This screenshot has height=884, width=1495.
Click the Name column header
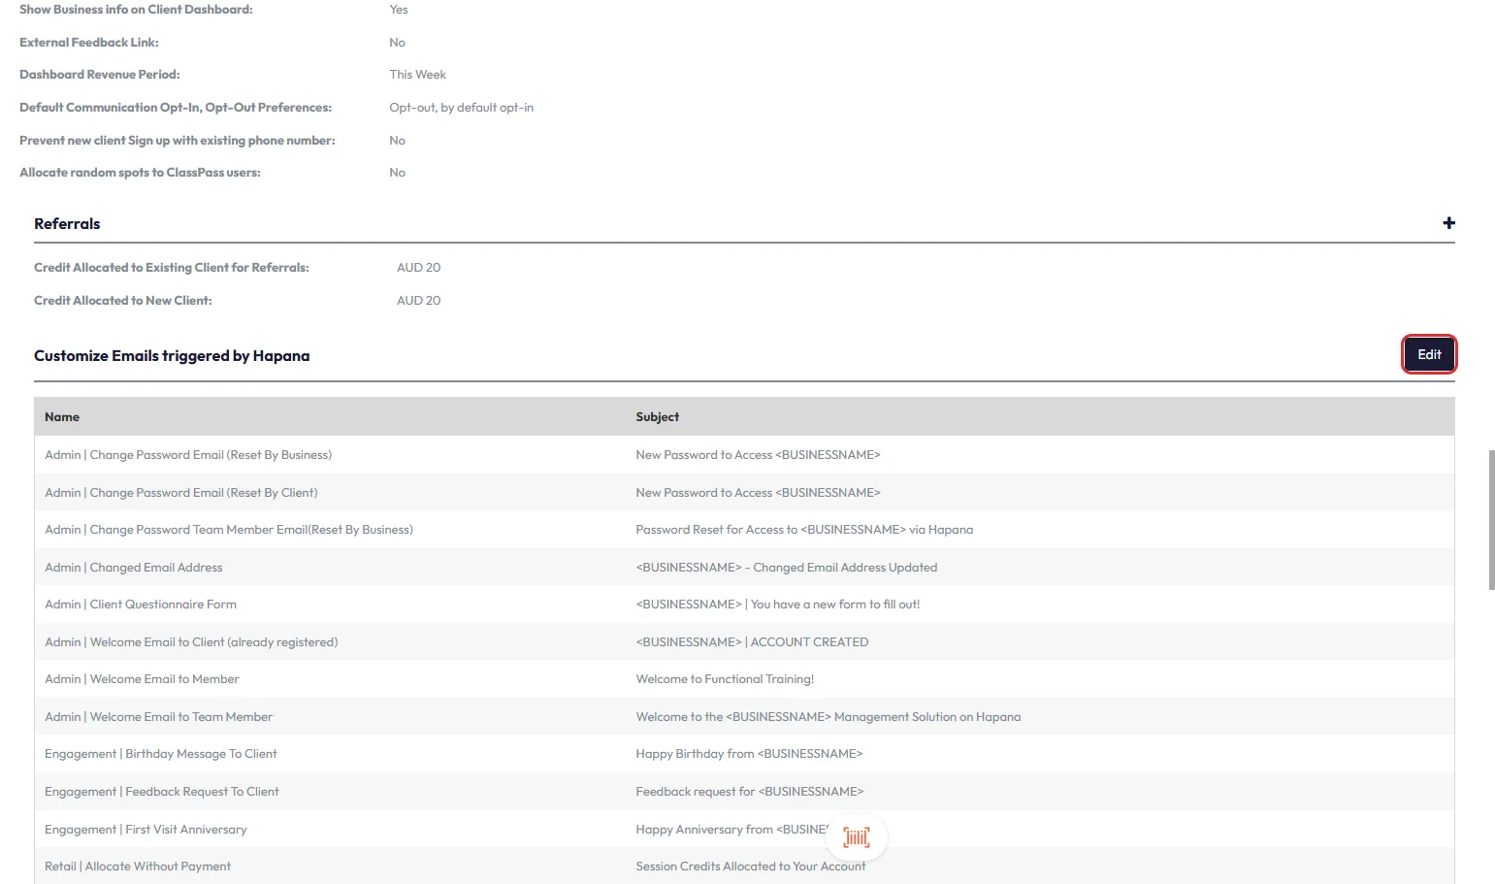click(62, 417)
